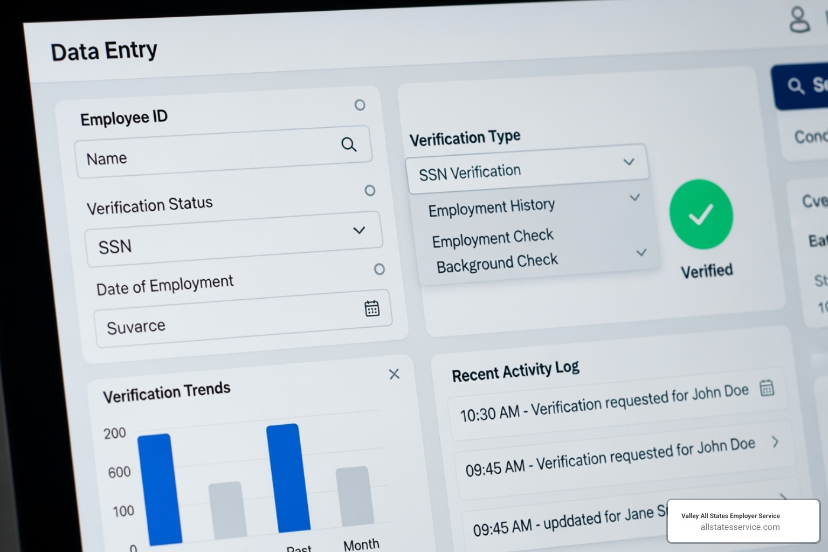Viewport: 828px width, 552px height.
Task: Dismiss Verification Trends with the X icon
Action: point(394,374)
